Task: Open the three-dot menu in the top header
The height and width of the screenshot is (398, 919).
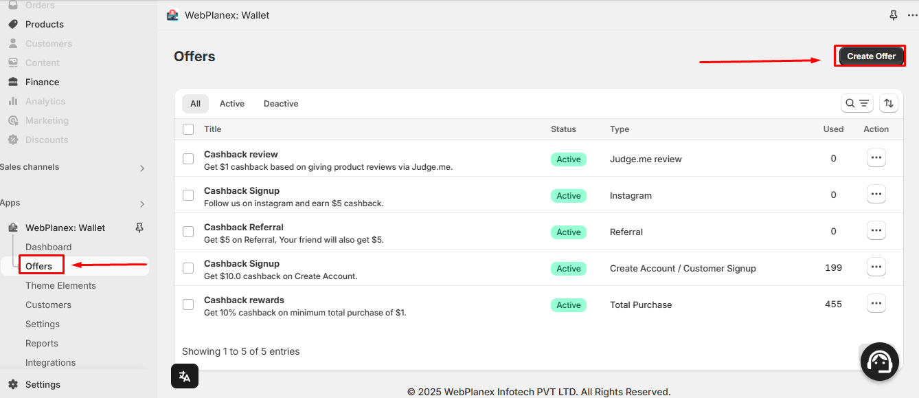Action: tap(912, 14)
